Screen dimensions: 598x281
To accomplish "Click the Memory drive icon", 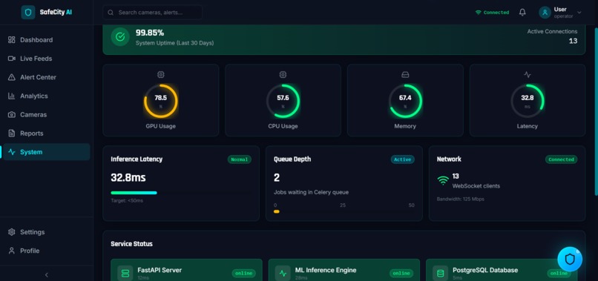I will tap(405, 75).
